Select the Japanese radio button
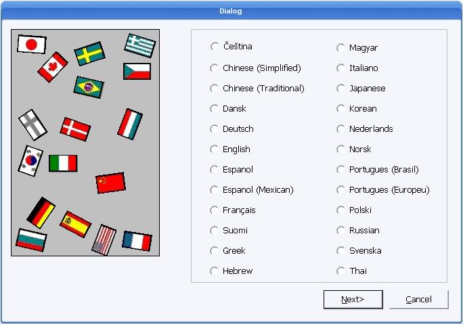The width and height of the screenshot is (463, 324). click(340, 88)
